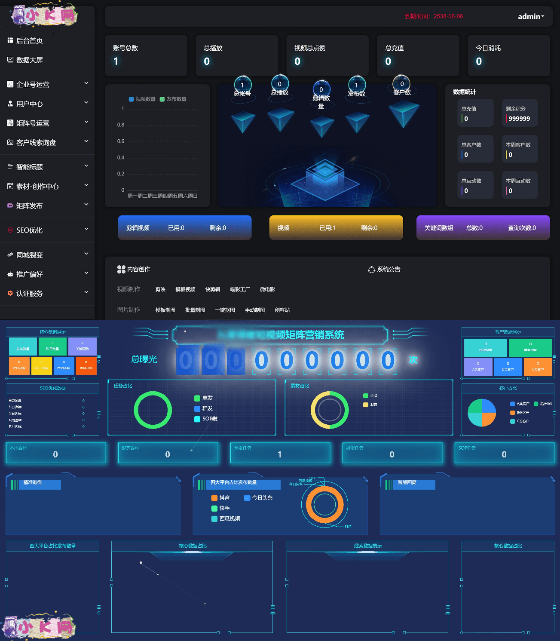Expand 用户中心 with its chevron
Screen dimensions: 560x641
point(86,102)
